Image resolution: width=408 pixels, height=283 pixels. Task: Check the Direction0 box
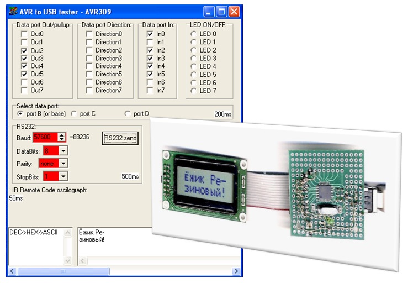click(x=89, y=34)
